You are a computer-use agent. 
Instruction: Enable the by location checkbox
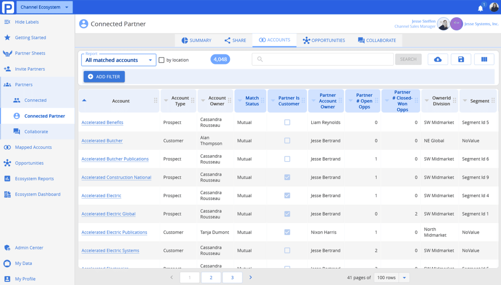(x=161, y=60)
